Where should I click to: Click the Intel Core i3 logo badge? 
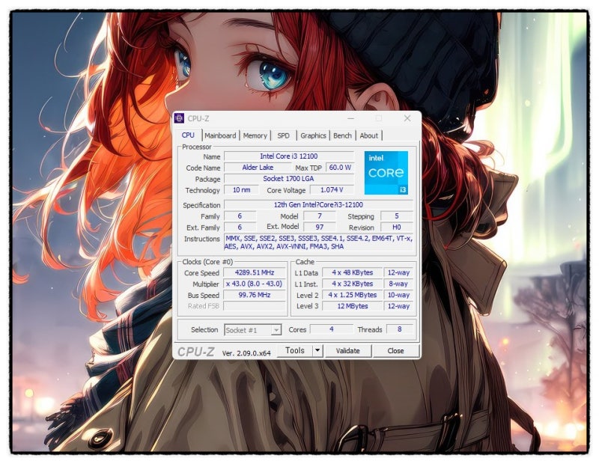tap(386, 173)
